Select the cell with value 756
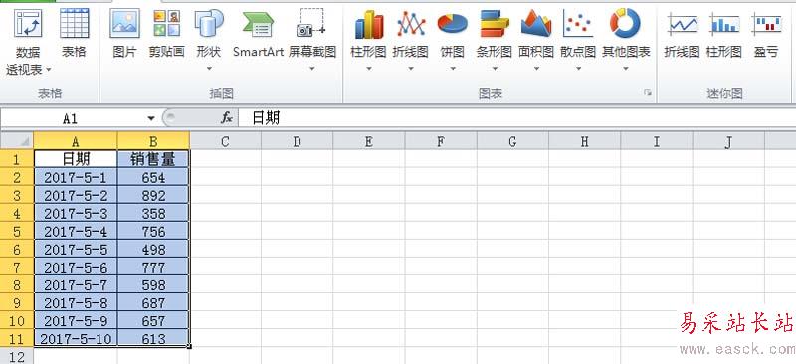The height and width of the screenshot is (364, 796). coord(154,231)
